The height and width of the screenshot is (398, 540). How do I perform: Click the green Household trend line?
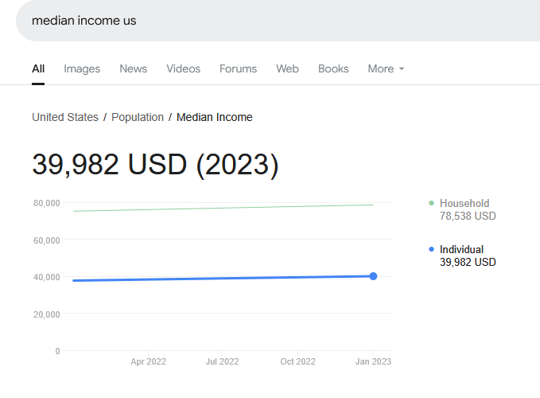point(223,208)
